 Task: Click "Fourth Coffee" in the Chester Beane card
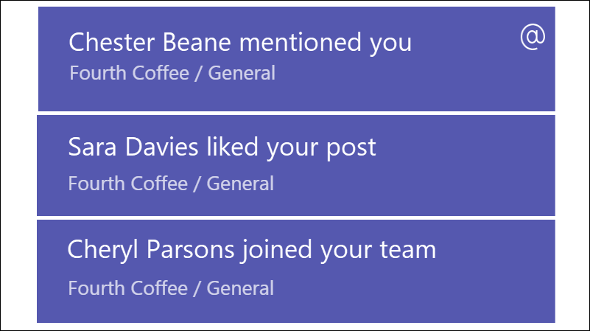click(x=129, y=73)
